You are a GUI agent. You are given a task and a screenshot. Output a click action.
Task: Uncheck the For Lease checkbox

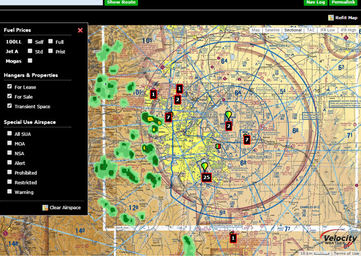10,86
